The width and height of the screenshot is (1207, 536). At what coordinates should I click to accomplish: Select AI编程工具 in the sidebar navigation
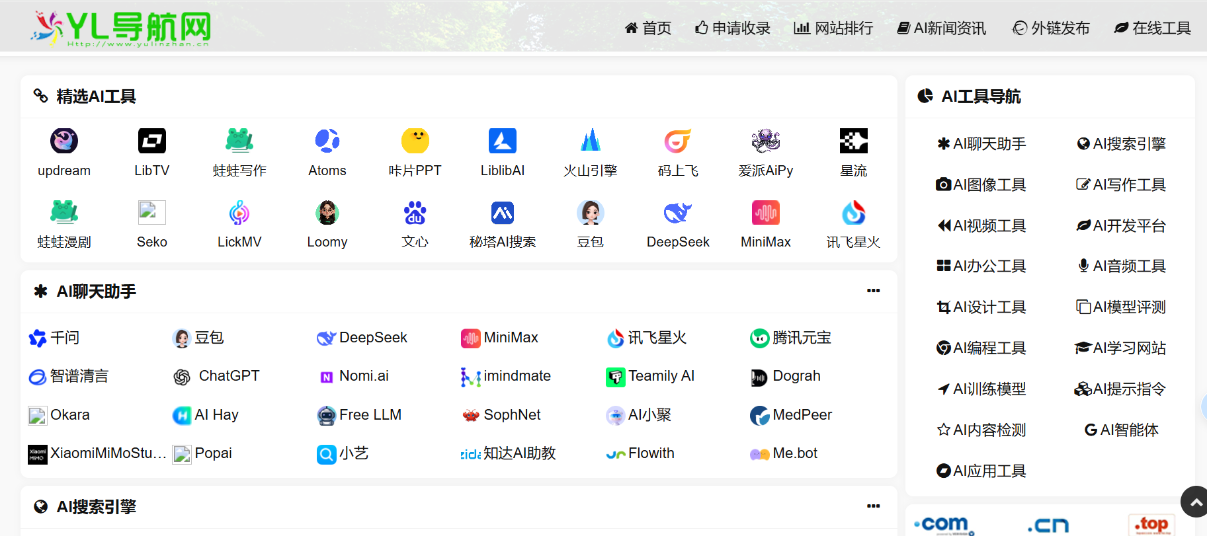click(981, 348)
